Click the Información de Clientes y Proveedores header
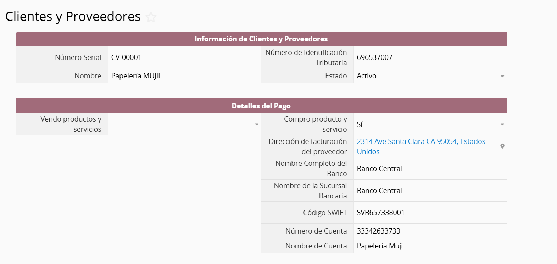The image size is (557, 264). [x=261, y=39]
